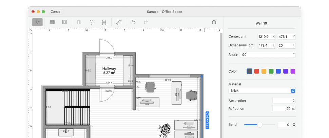
Task: Select the dark gray color swatch
Action: point(250,72)
